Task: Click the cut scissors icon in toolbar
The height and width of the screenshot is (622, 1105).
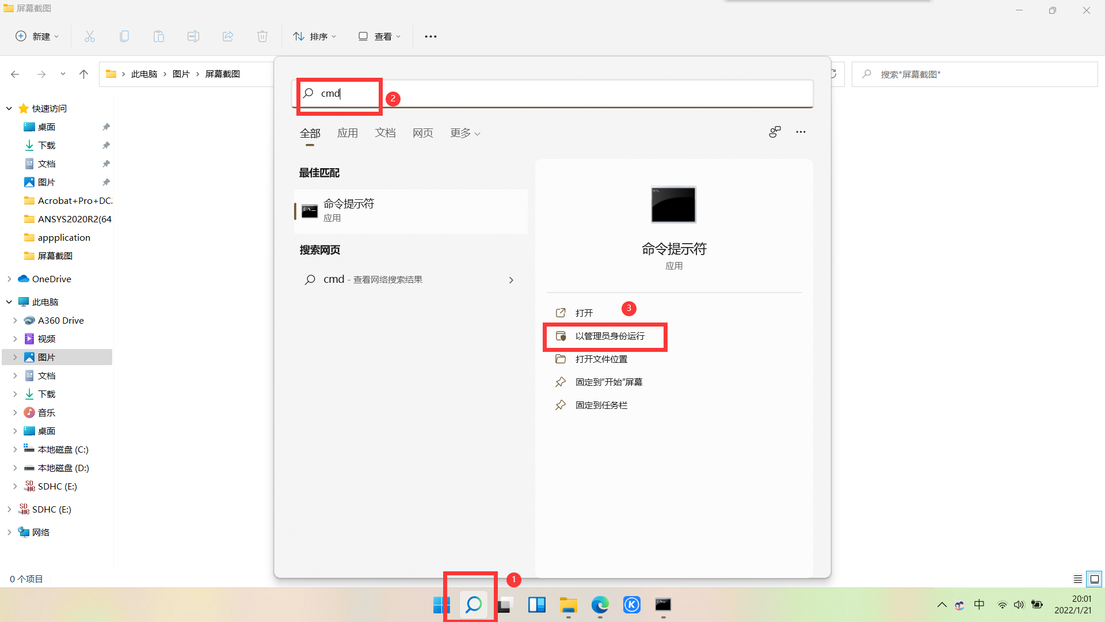Action: click(90, 36)
